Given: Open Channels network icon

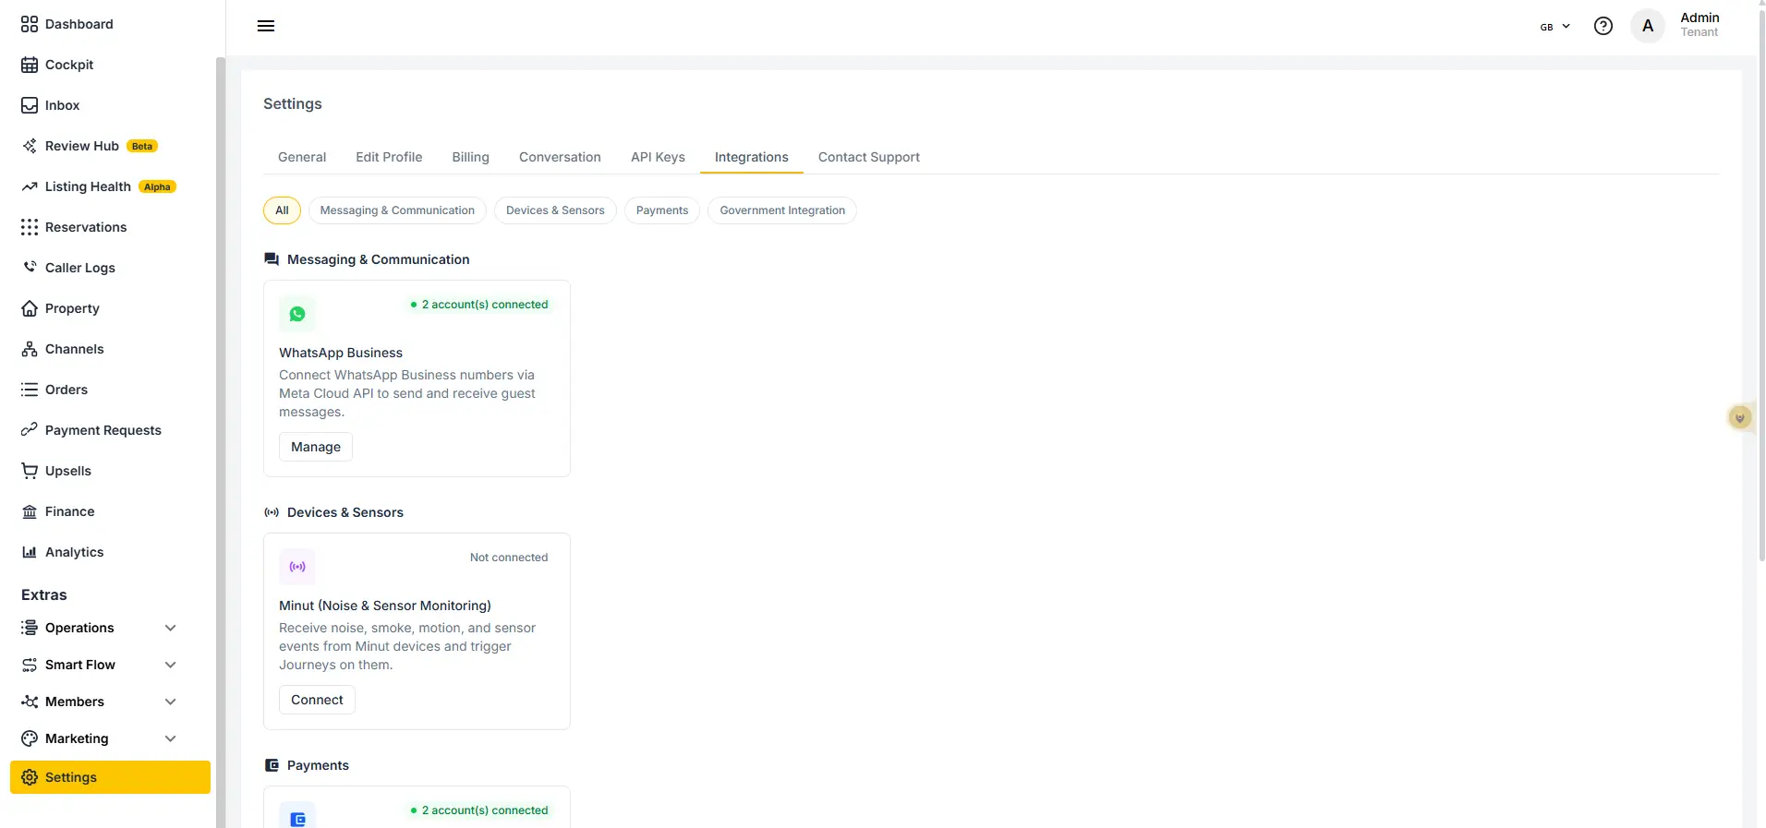Looking at the screenshot, I should coord(30,349).
